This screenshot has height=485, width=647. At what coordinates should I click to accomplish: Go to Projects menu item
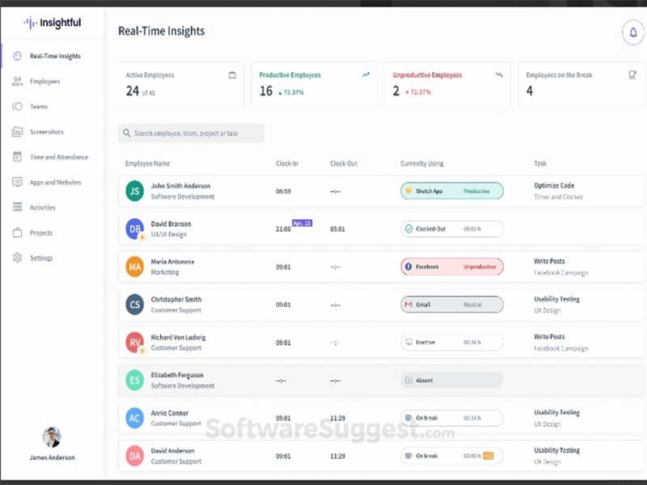pos(41,233)
